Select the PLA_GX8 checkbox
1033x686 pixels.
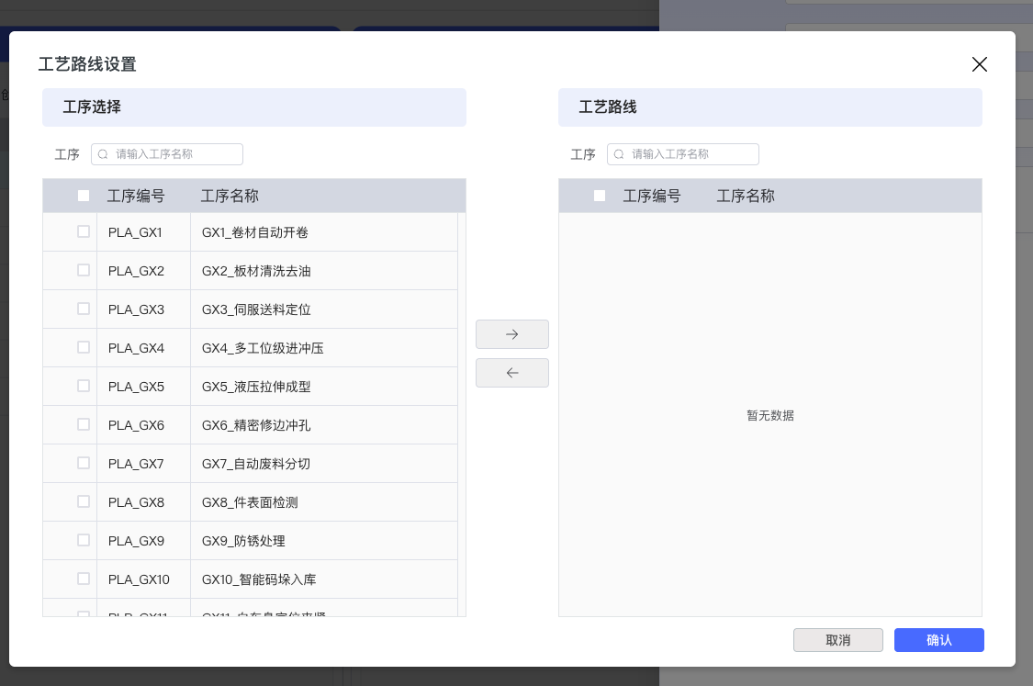pos(84,502)
